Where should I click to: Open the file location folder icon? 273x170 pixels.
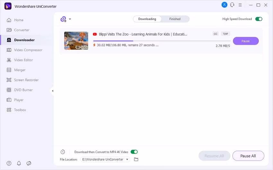[136, 159]
